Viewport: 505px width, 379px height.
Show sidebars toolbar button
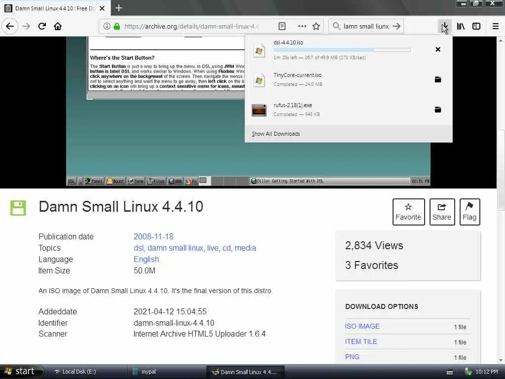coord(476,26)
